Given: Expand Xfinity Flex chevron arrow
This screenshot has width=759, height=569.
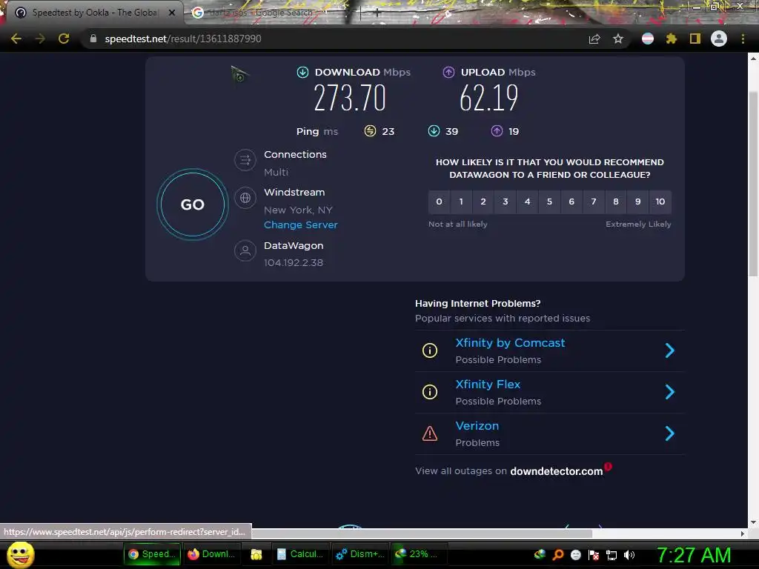Looking at the screenshot, I should click(670, 392).
